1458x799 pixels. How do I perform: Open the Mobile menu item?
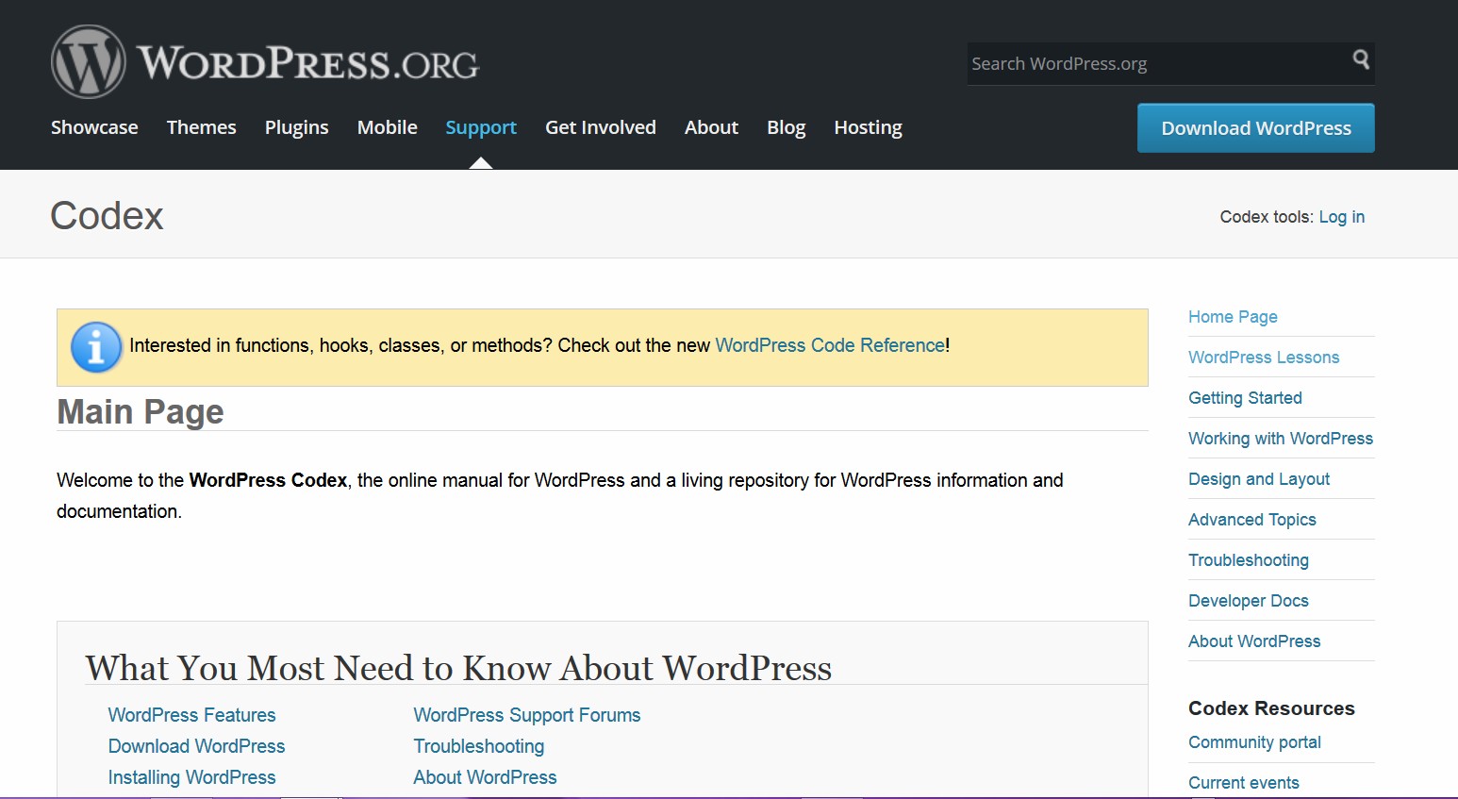pyautogui.click(x=388, y=127)
